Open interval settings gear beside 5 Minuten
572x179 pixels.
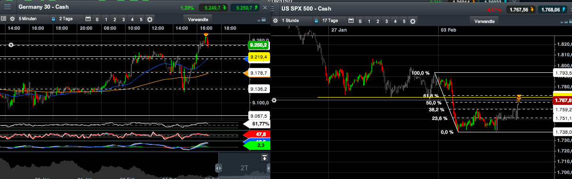point(12,19)
